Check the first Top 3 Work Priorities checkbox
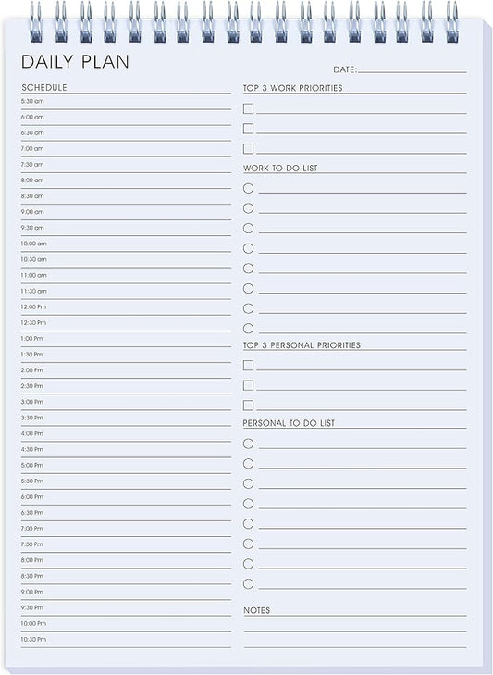The height and width of the screenshot is (675, 493). tap(248, 108)
